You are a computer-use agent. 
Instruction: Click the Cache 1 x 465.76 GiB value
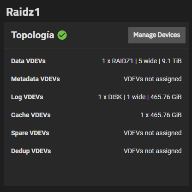(161, 115)
